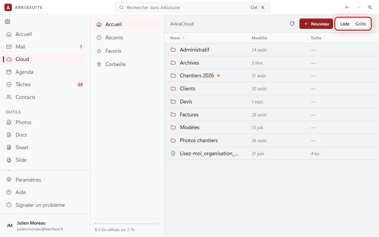Click the Nouveau button

click(x=316, y=24)
